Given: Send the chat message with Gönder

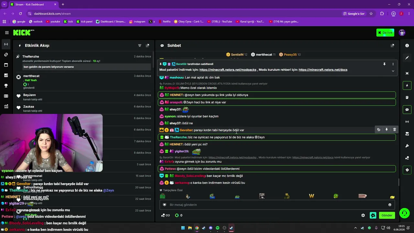Looking at the screenshot, I should [x=387, y=215].
